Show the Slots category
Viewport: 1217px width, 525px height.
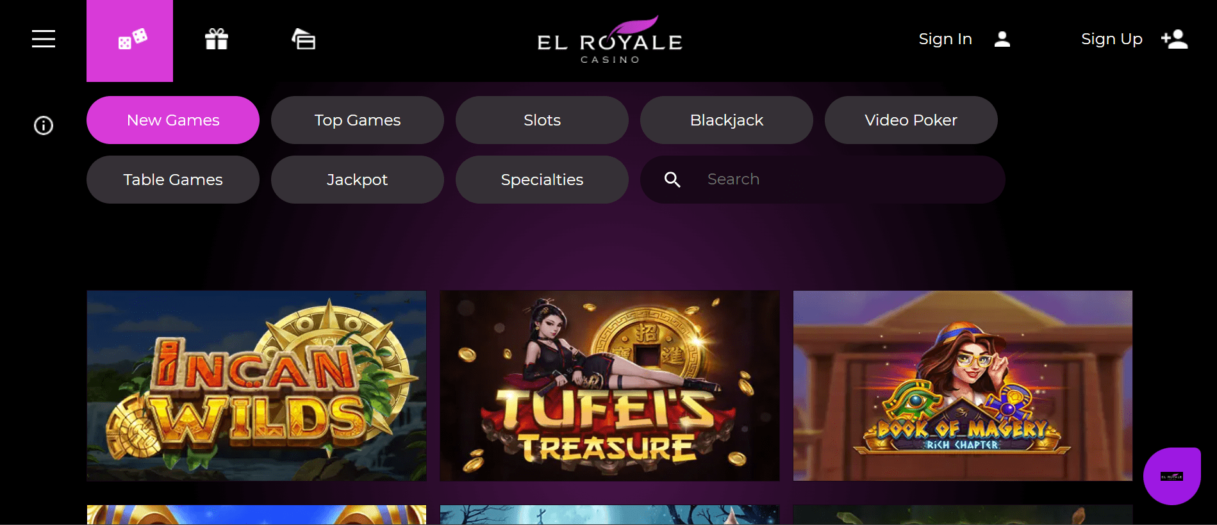(x=542, y=120)
